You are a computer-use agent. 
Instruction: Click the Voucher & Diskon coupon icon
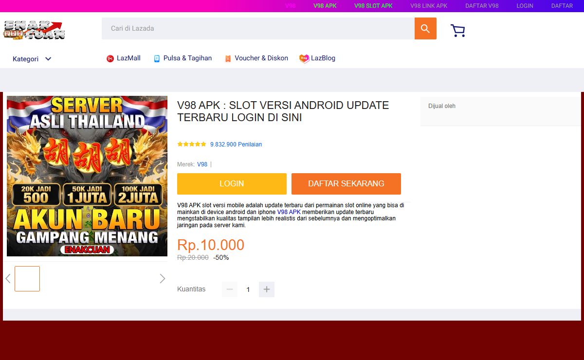[228, 58]
